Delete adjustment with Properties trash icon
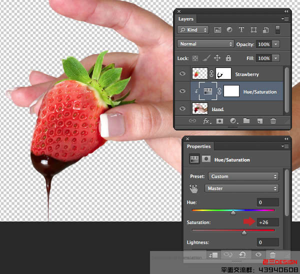Screen dimensions: 300x274 272,254
